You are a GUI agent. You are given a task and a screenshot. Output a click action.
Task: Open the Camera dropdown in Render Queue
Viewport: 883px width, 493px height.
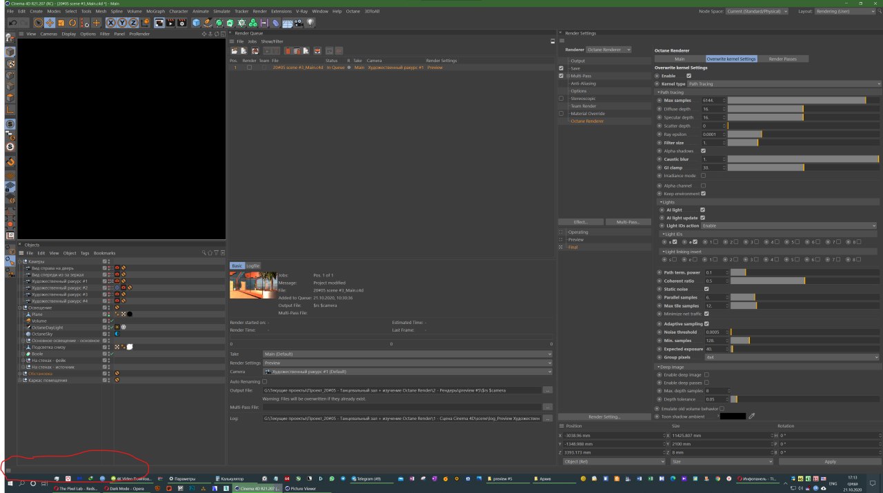[408, 372]
